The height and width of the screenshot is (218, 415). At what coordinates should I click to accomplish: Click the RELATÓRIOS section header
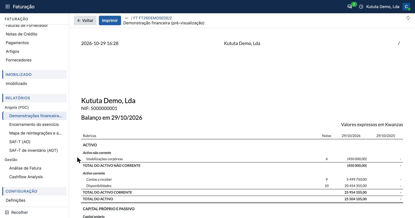[34, 98]
